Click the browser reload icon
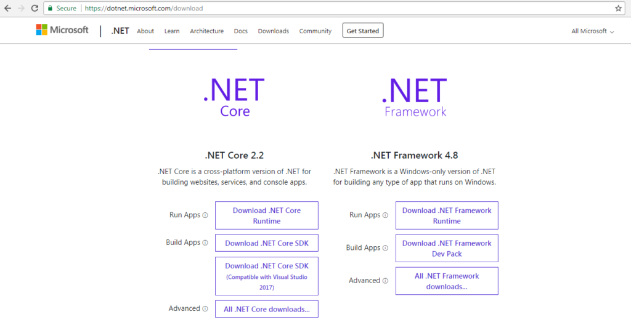The width and height of the screenshot is (631, 333). point(34,9)
